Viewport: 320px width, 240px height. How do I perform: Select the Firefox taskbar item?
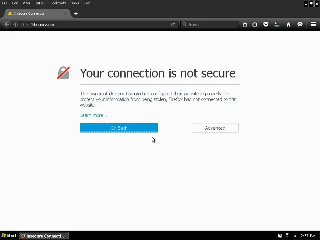pyautogui.click(x=44, y=236)
